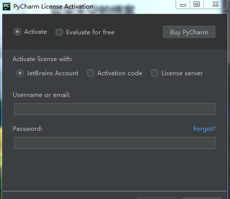Screen dimensions: 230x199
Task: Open the Forgot? password link
Action: point(204,129)
